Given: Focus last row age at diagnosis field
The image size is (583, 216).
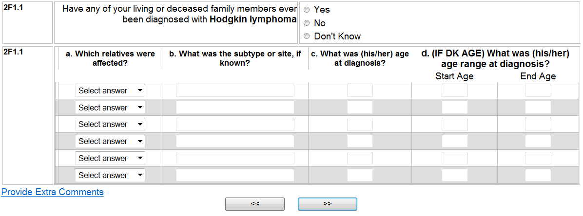Looking at the screenshot, I should pyautogui.click(x=360, y=175).
